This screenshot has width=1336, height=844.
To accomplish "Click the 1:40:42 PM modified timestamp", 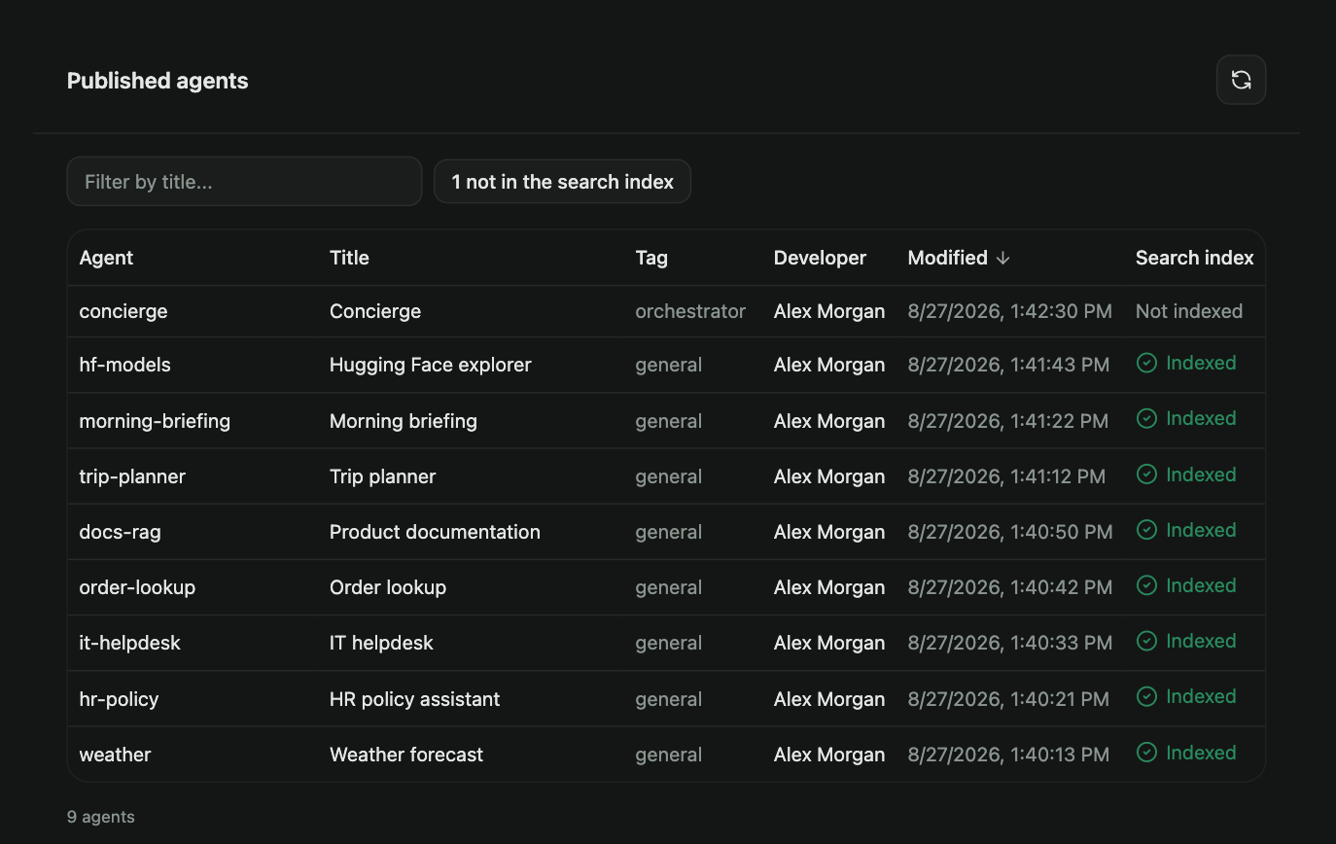I will (x=1010, y=587).
